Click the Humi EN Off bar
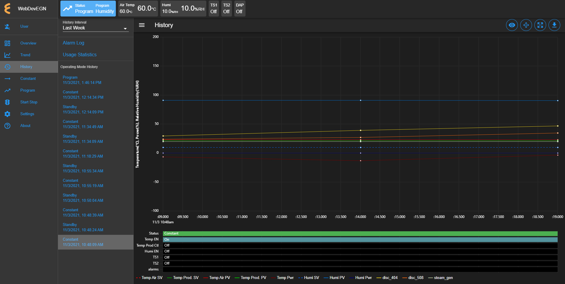 coord(360,252)
